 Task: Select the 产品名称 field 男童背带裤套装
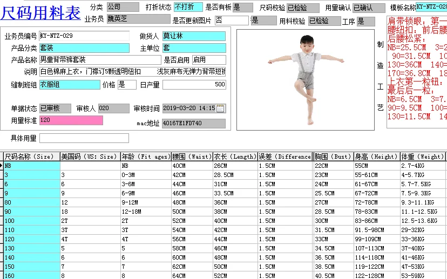pos(100,60)
